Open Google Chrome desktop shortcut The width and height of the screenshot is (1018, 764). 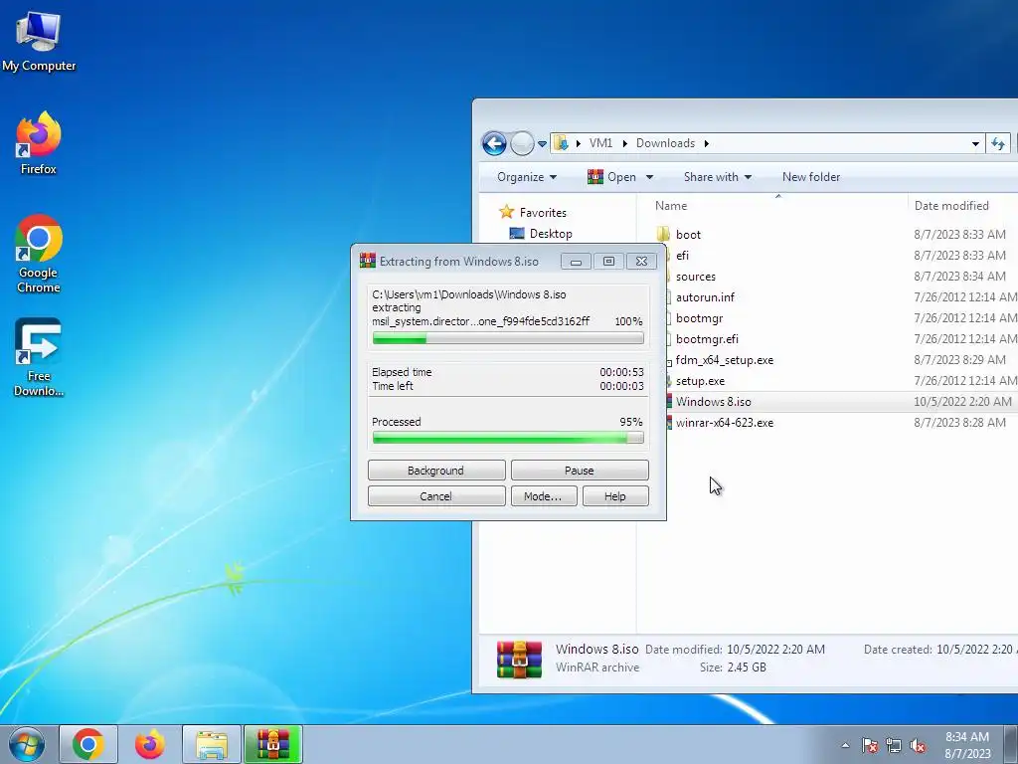coord(39,254)
